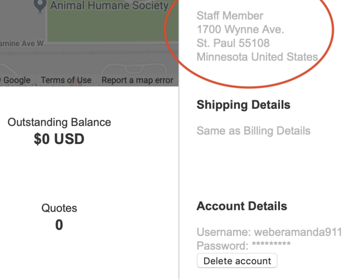Open the Google link on the map

coord(17,80)
